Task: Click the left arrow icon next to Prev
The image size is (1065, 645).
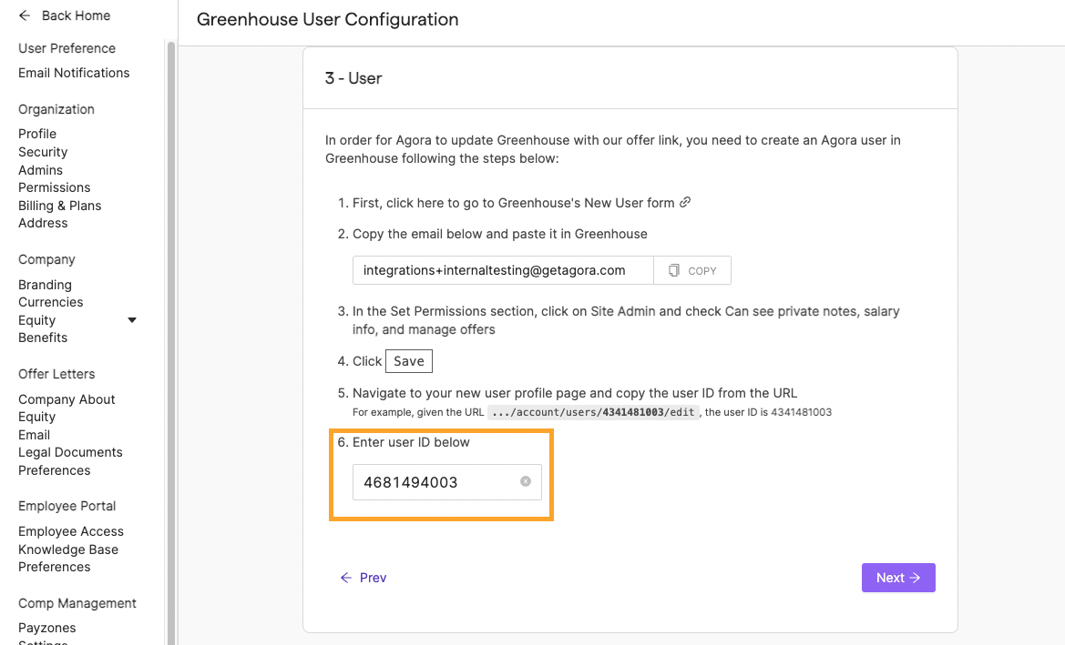Action: coord(345,577)
